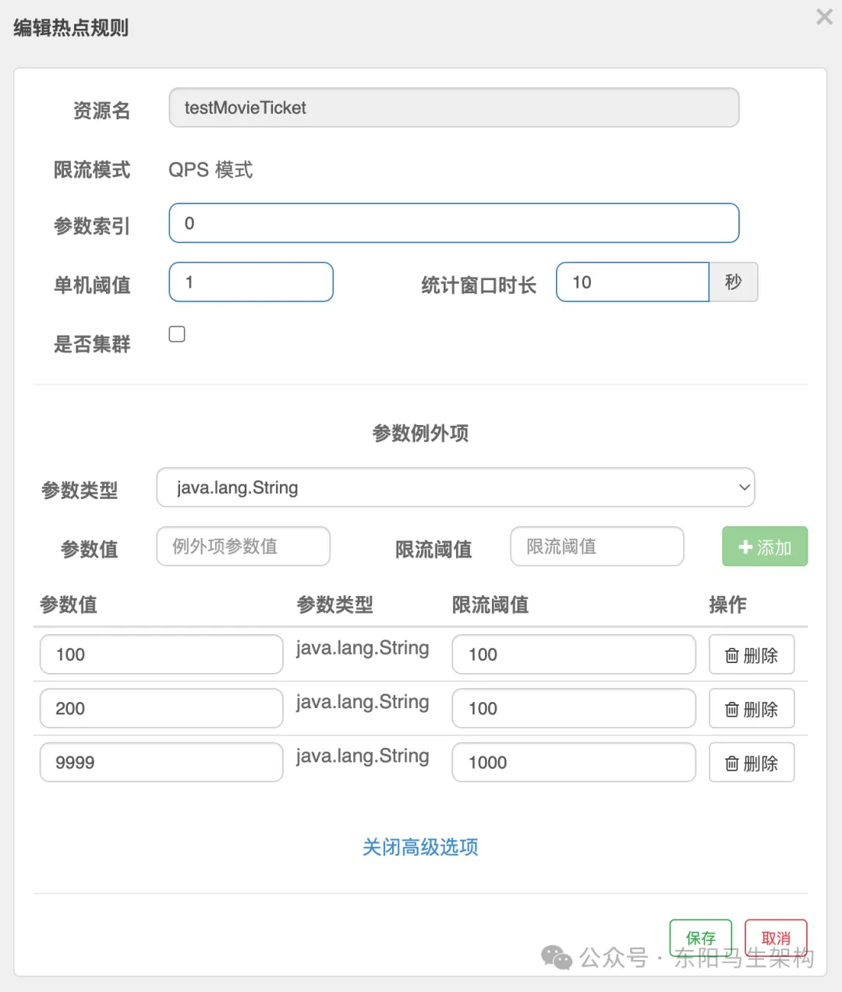Close the 编辑热点规则 dialog via the X icon
842x992 pixels.
(x=824, y=16)
